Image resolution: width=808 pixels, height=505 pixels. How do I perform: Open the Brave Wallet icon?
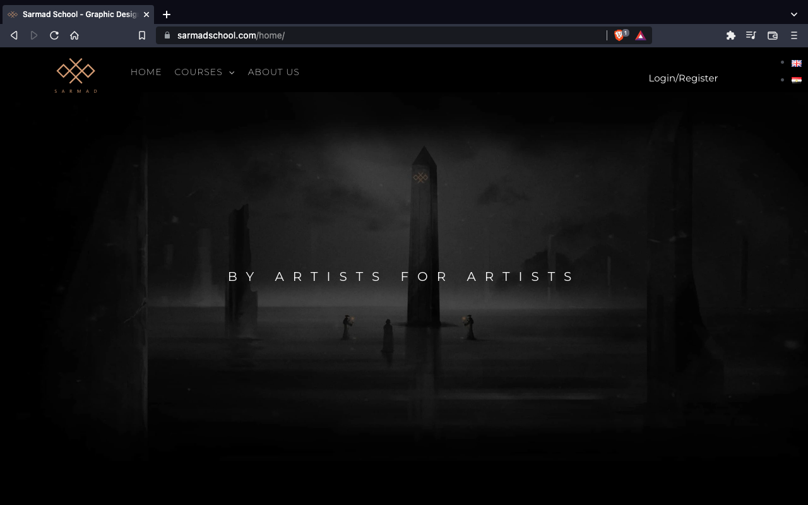point(773,35)
